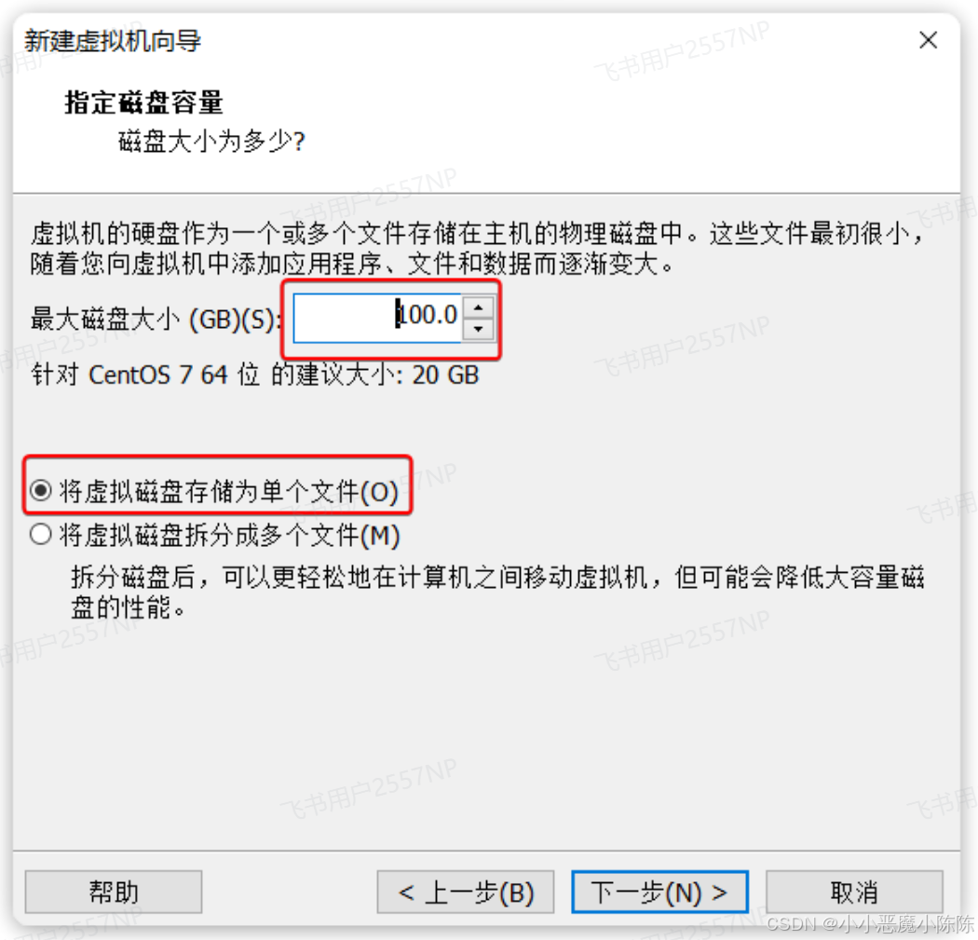This screenshot has height=940, width=978.
Task: Focus the 最大磁盘大小 input box
Action: 378,318
